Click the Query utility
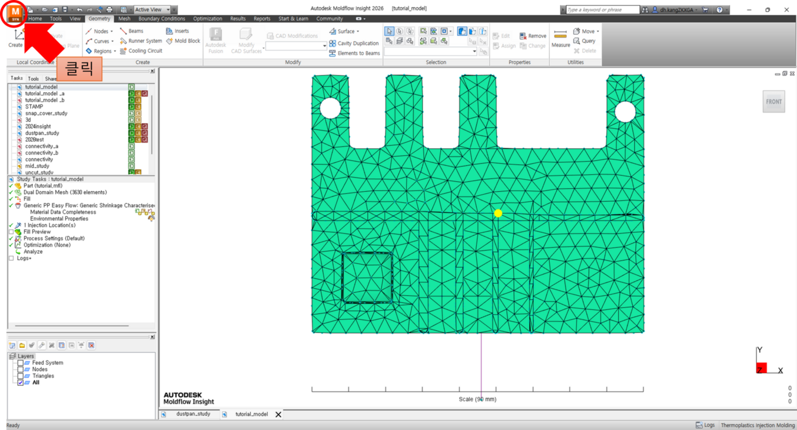This screenshot has width=797, height=430. [x=585, y=41]
